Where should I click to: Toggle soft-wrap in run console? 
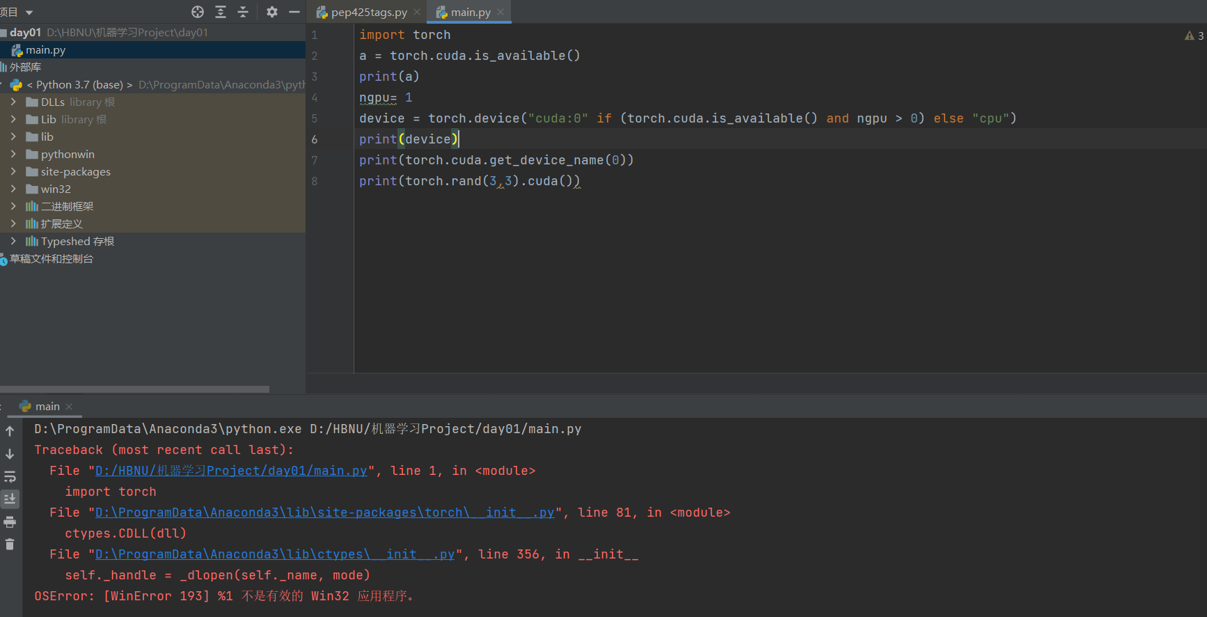pos(10,477)
